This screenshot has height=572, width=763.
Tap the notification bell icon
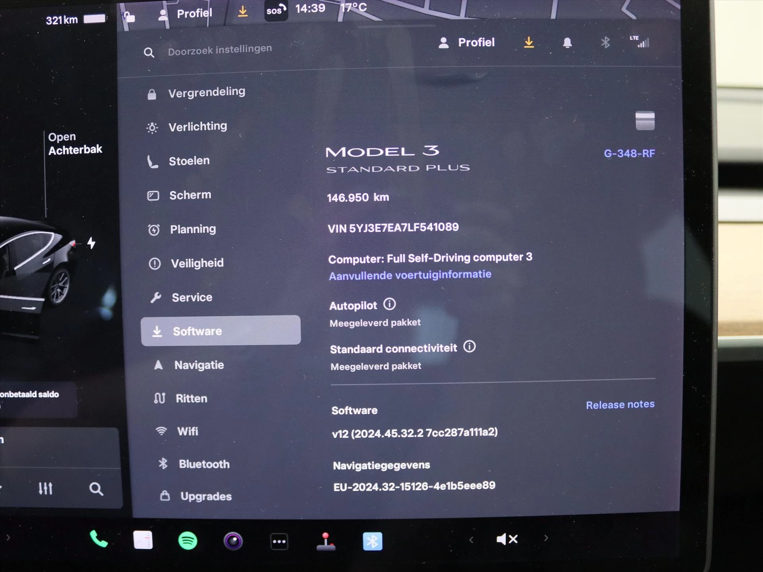(x=567, y=43)
